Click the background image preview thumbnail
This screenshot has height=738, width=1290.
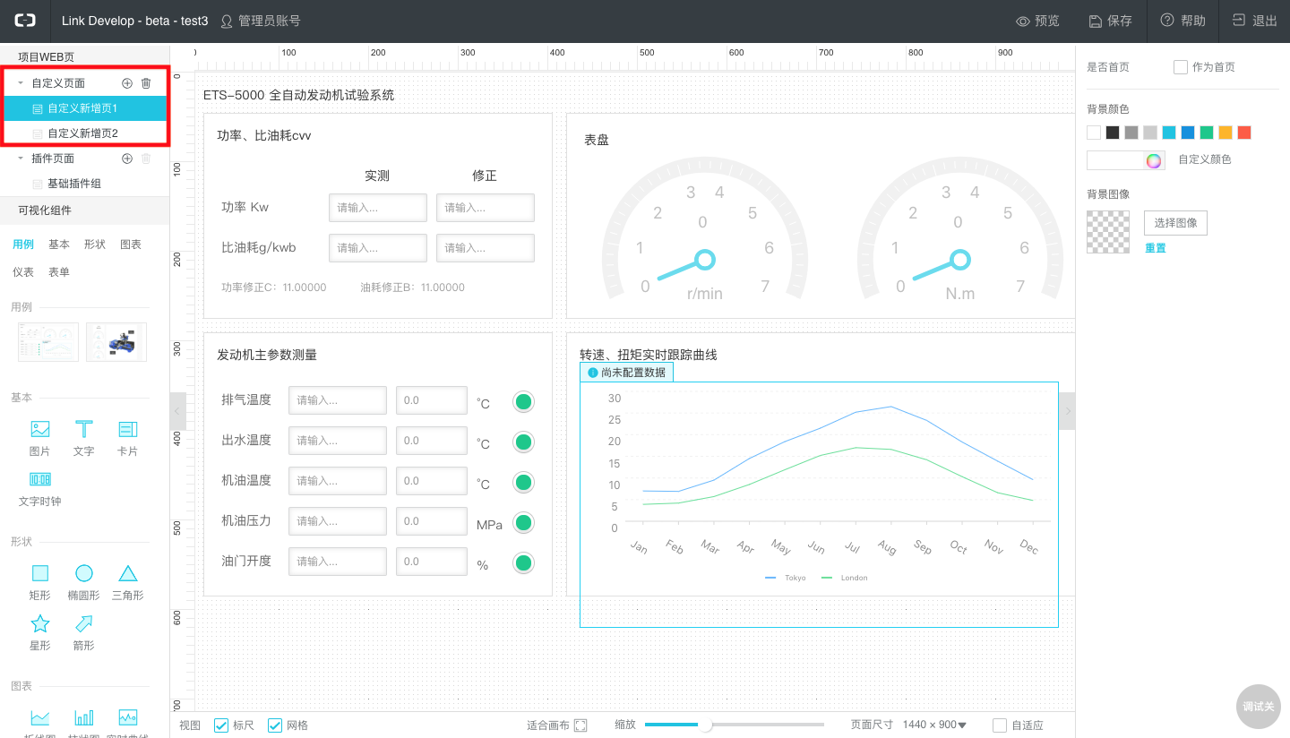(1108, 232)
